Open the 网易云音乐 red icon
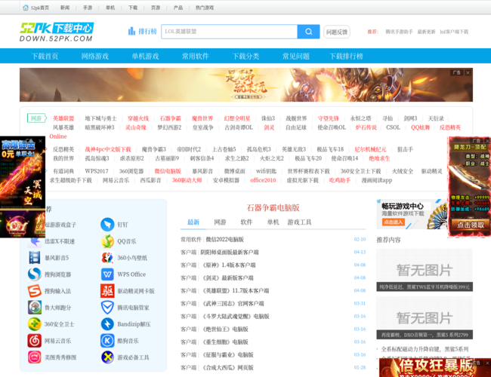 click(36, 341)
